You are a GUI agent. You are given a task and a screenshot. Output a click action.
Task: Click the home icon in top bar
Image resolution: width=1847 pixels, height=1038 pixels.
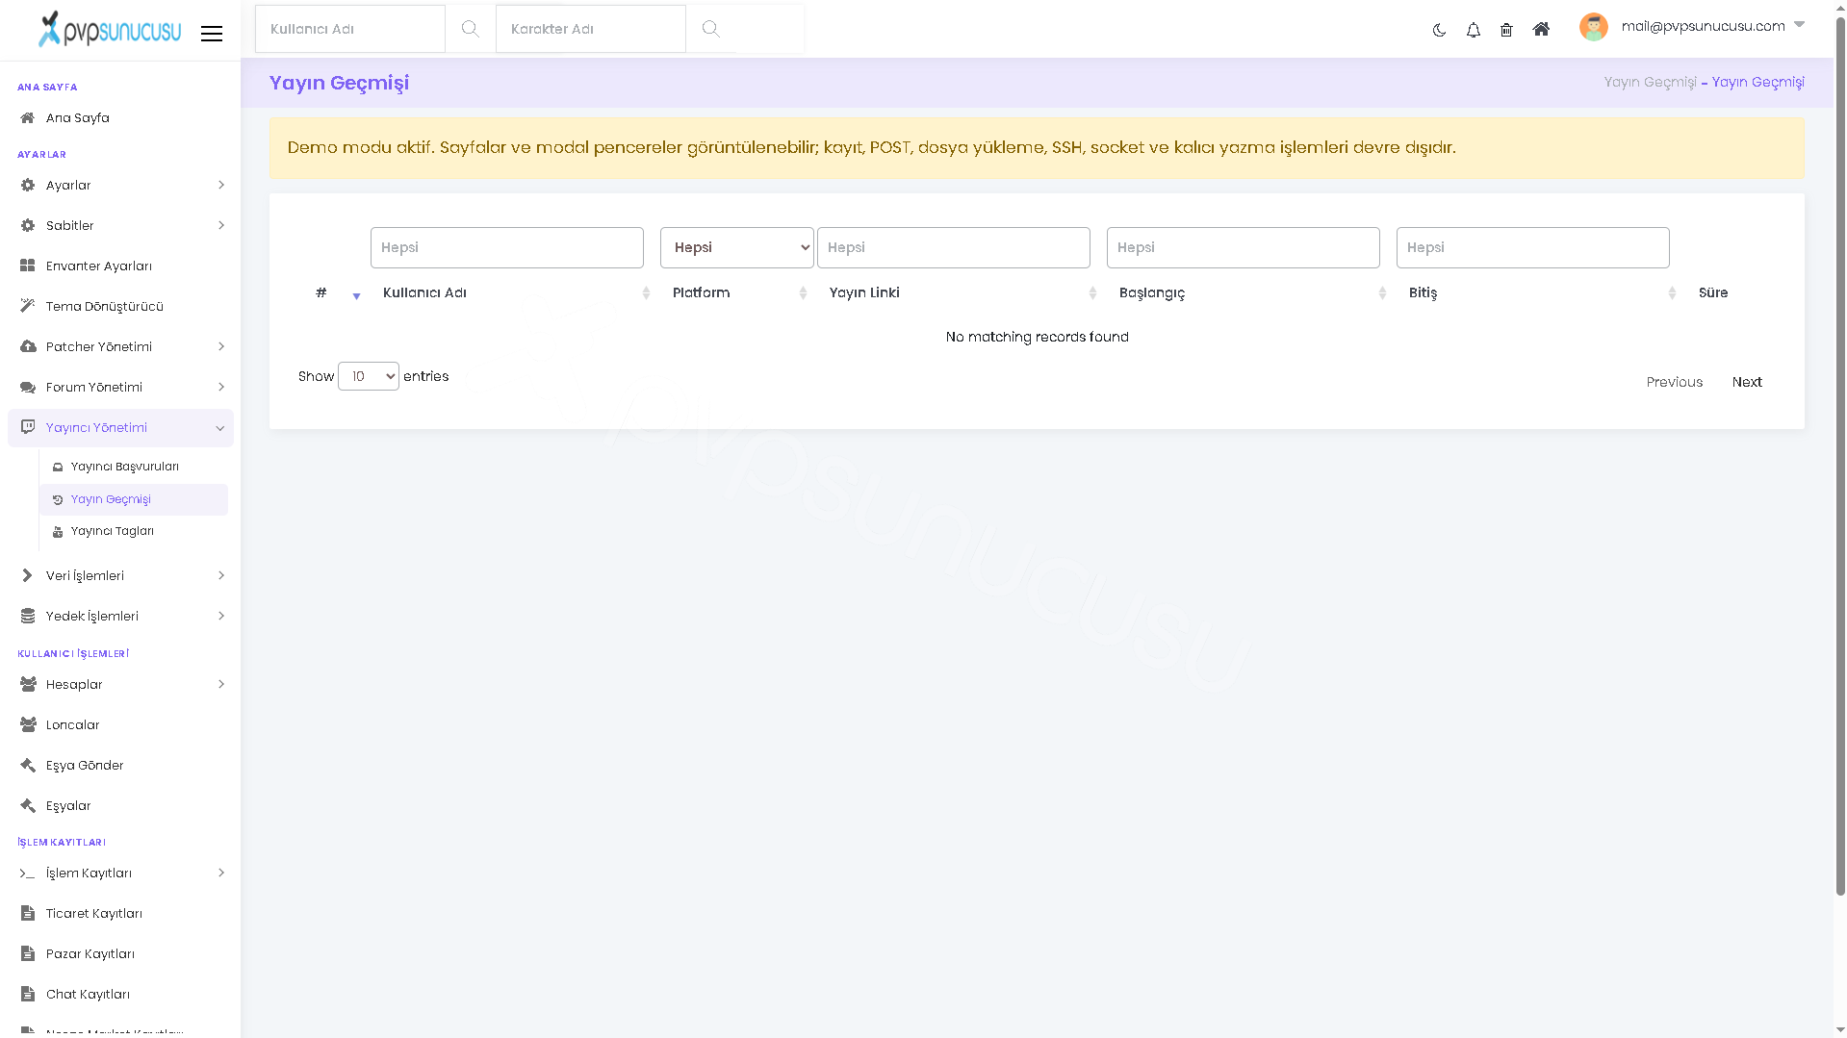[1541, 30]
